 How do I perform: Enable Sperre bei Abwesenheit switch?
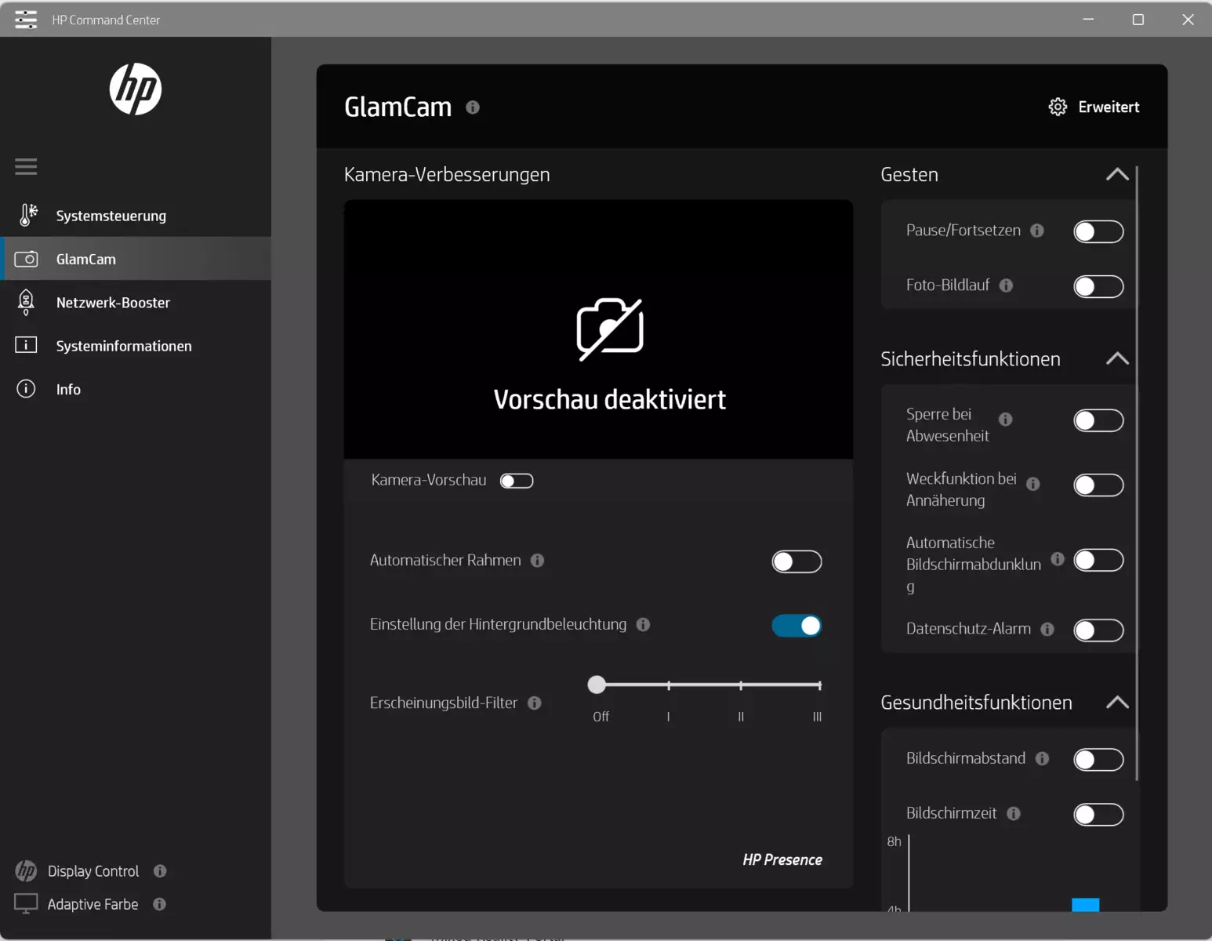(x=1098, y=421)
